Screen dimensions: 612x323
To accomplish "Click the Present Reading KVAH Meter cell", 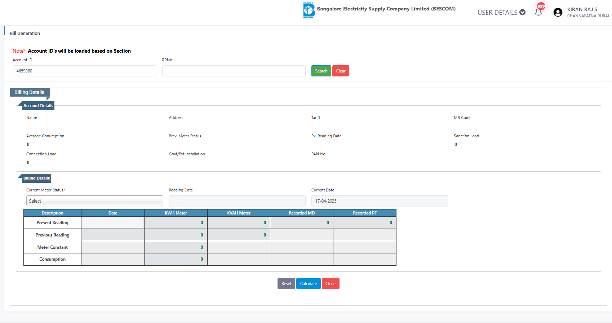I will coord(239,223).
